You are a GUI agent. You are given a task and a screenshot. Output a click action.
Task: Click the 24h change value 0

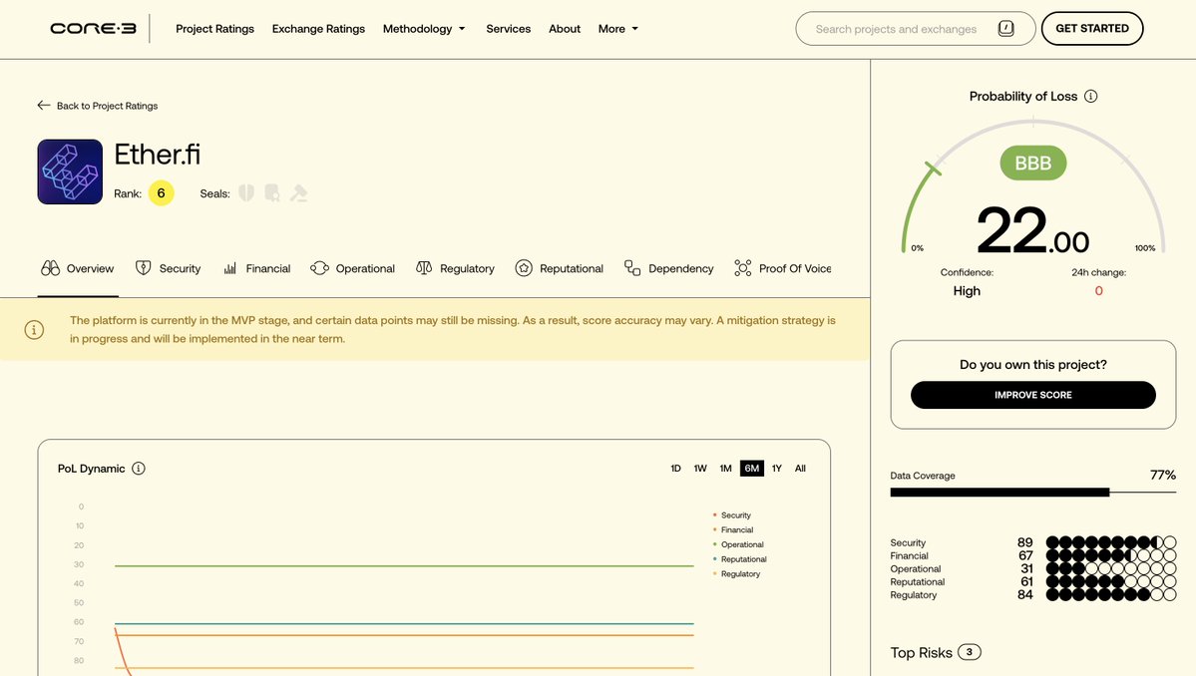tap(1098, 290)
